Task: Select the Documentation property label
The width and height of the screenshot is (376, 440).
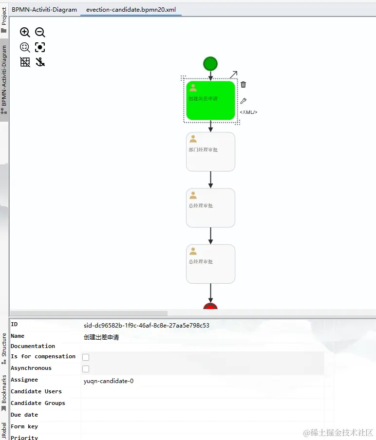Action: (x=33, y=346)
